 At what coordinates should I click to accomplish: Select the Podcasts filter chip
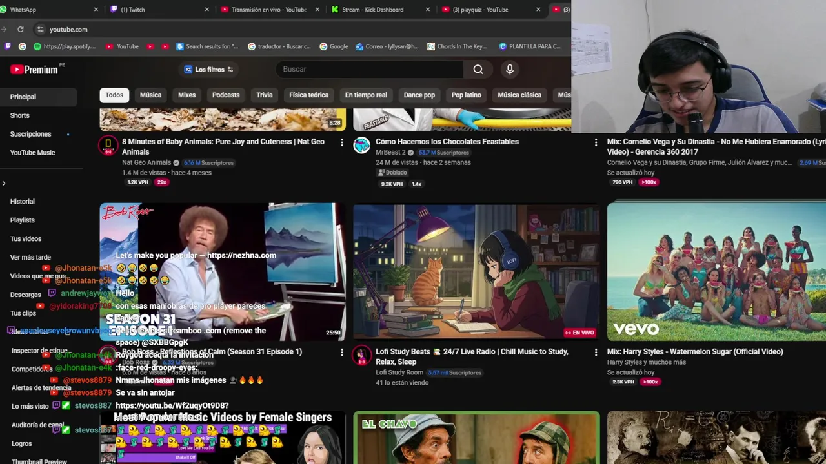point(226,95)
